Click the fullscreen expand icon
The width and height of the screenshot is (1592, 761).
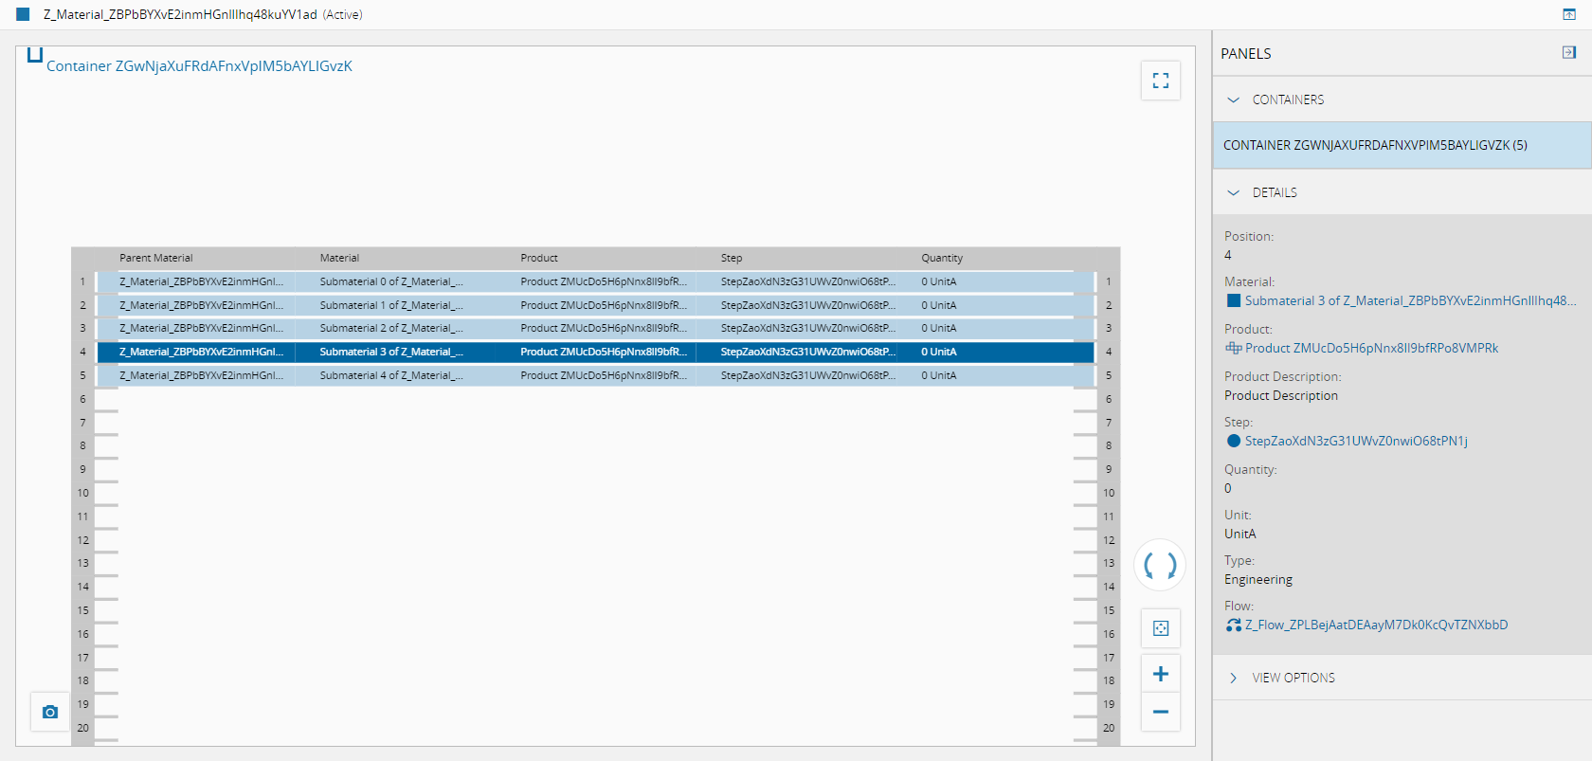coord(1160,81)
